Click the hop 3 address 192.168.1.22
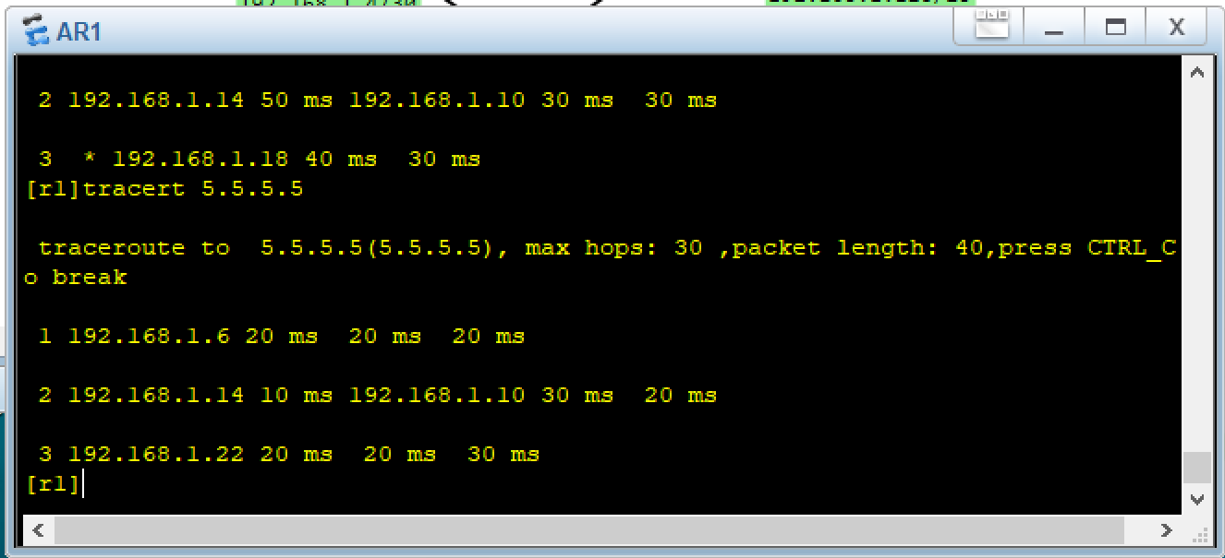This screenshot has width=1225, height=558. coord(156,454)
